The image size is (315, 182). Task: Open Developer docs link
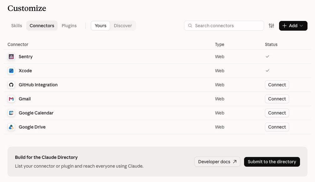[x=217, y=162]
